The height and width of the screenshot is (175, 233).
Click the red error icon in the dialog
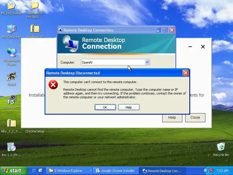pyautogui.click(x=53, y=85)
